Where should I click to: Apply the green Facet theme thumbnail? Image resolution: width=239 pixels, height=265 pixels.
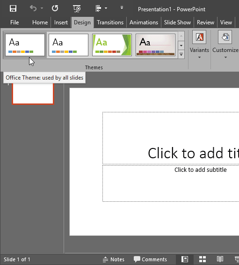pos(112,45)
